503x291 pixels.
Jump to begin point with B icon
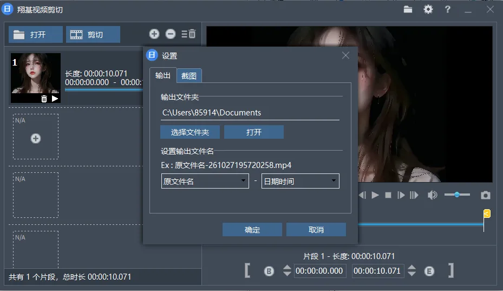coord(269,271)
